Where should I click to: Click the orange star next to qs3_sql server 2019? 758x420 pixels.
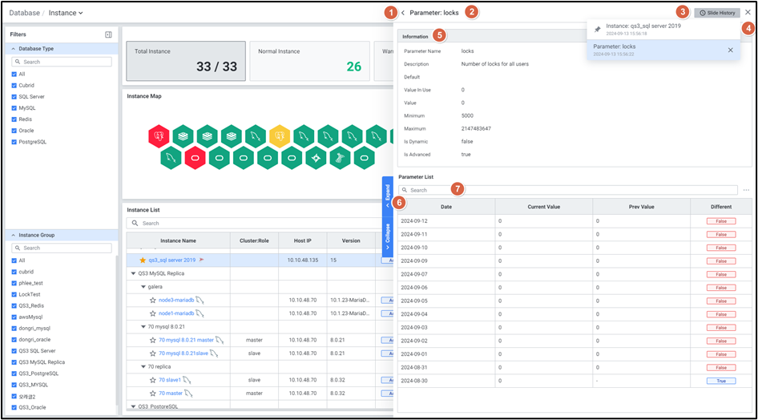pos(143,260)
